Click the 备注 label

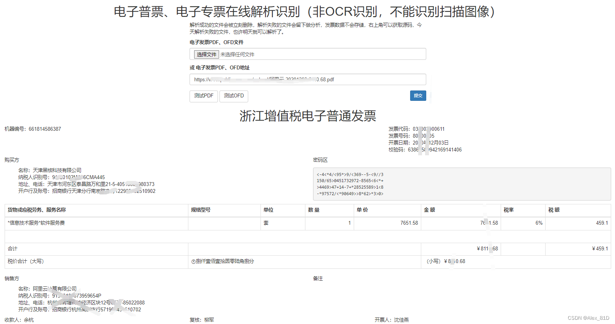318,278
